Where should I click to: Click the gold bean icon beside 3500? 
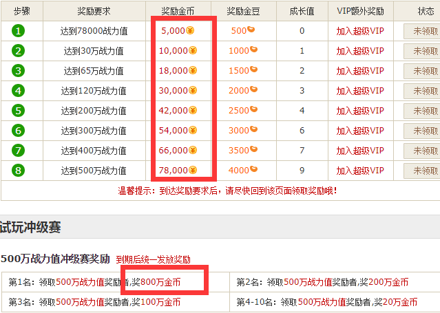click(x=253, y=149)
